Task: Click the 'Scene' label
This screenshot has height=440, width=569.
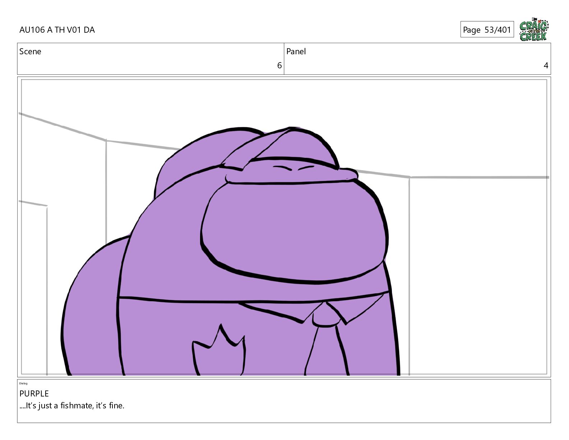Action: pyautogui.click(x=30, y=51)
